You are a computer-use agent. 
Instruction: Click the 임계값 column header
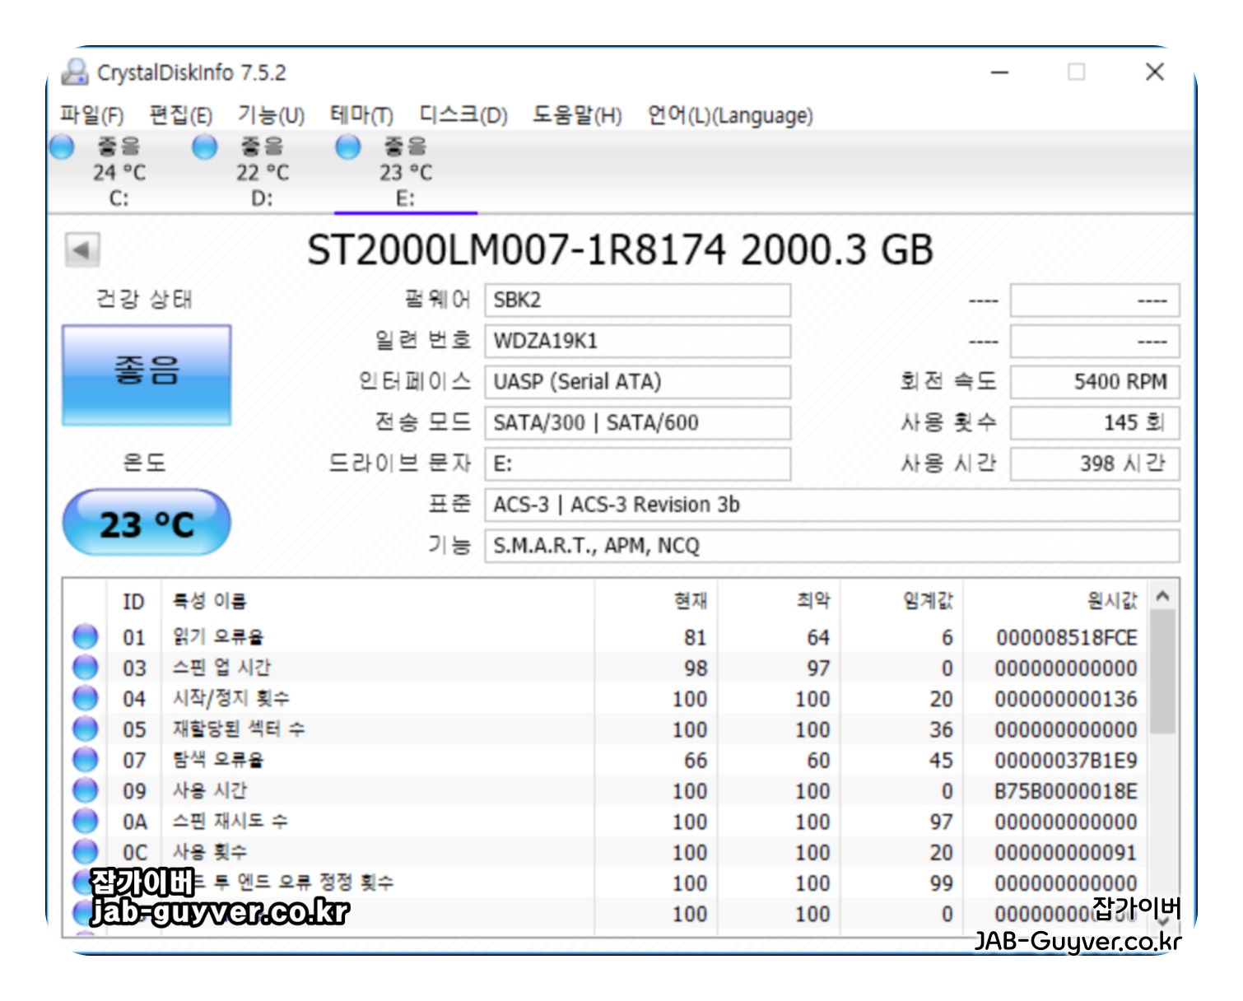tap(901, 602)
